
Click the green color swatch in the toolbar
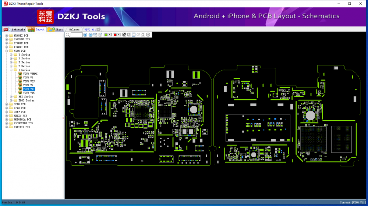[106, 35]
